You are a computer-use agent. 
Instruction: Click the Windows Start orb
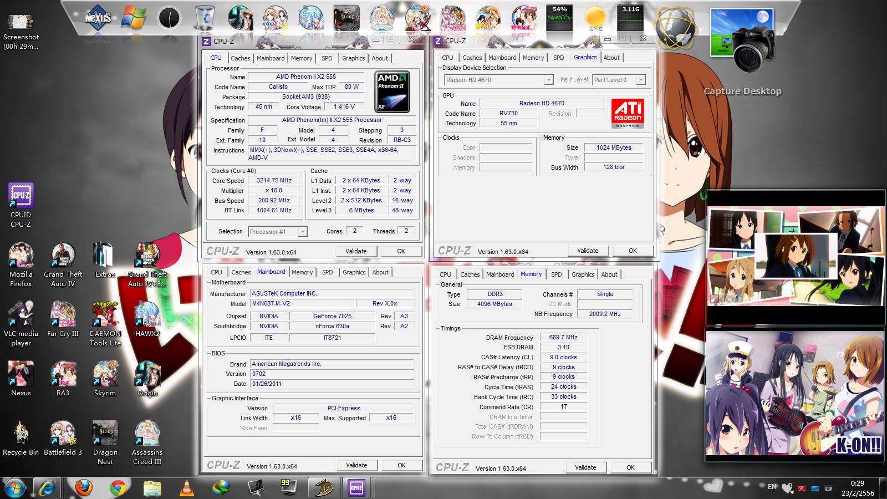click(x=14, y=488)
